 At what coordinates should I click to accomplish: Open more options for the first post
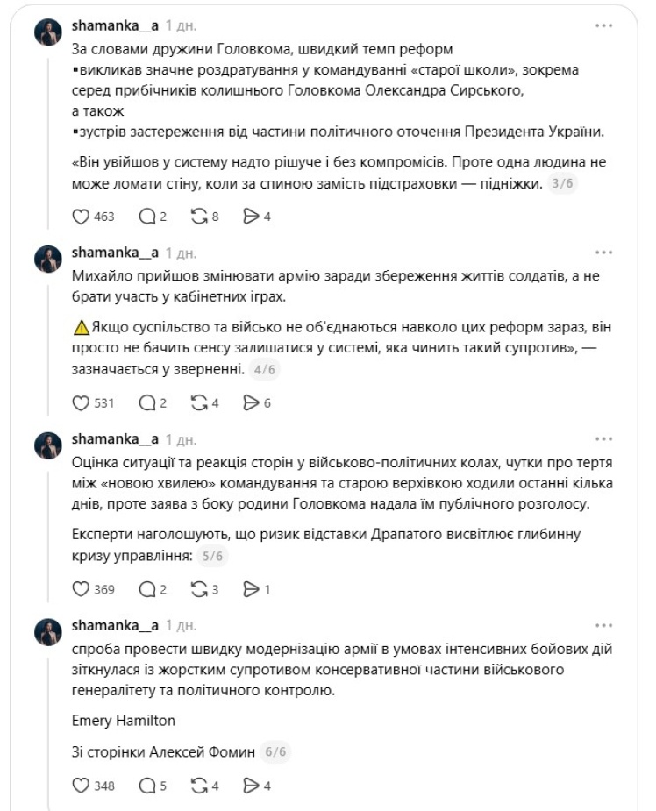tap(603, 25)
